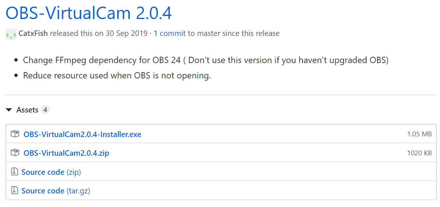Click package icon beside OBS-VirtualCam2.0.4.zip

point(15,153)
